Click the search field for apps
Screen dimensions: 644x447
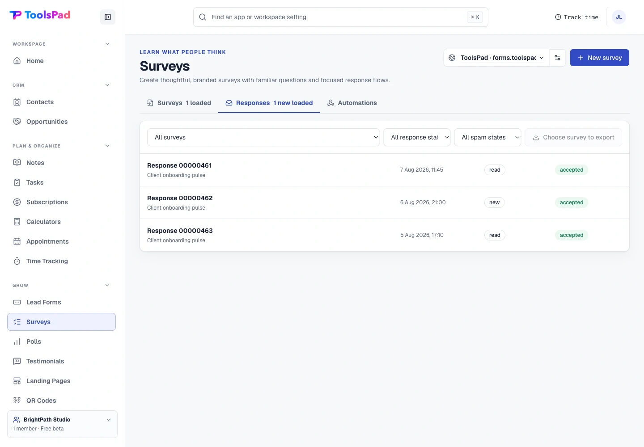tap(341, 17)
